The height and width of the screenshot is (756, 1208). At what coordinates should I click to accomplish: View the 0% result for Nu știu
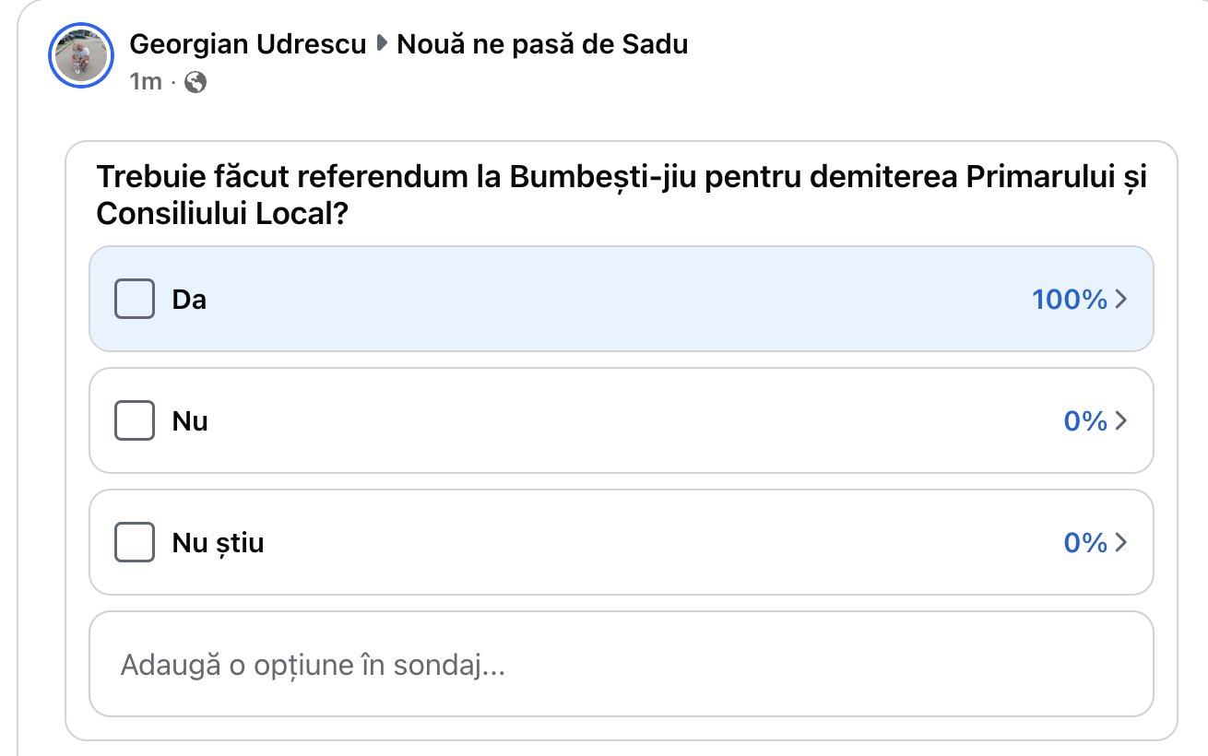click(x=1085, y=542)
